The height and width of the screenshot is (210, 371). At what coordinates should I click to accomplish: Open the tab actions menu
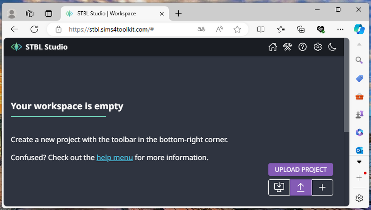point(48,14)
